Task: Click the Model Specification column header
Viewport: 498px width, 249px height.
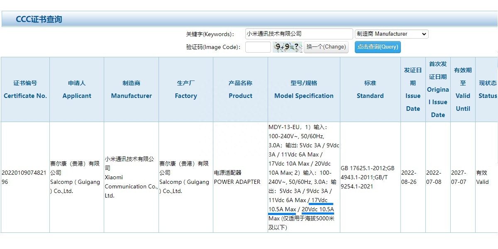Action: (304, 90)
